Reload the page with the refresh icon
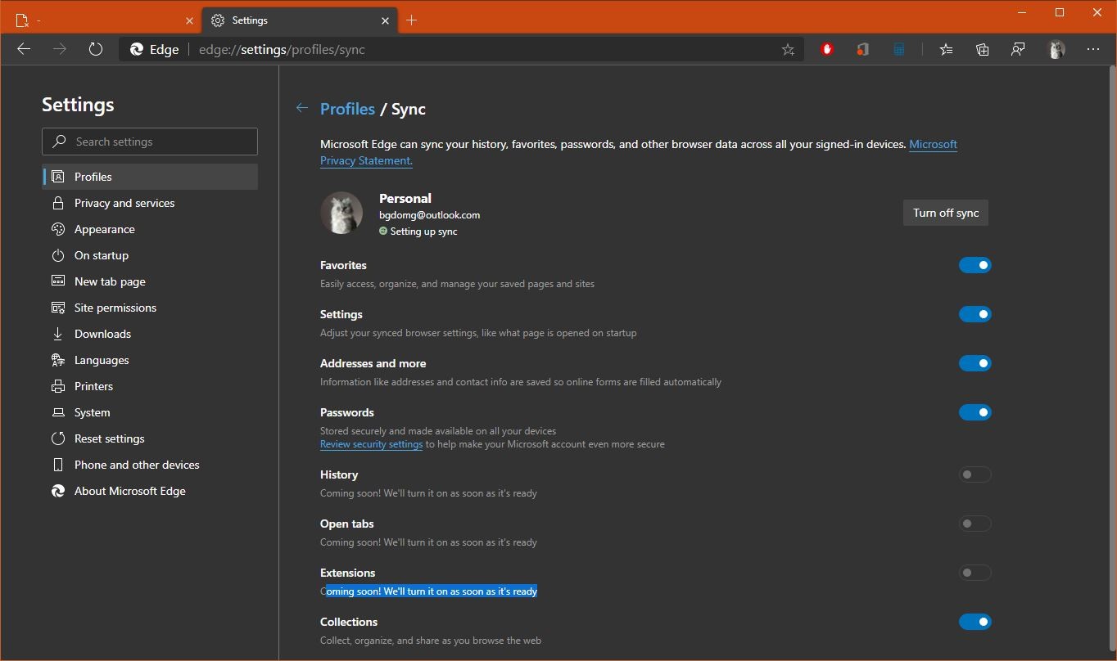 96,49
